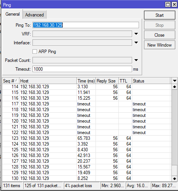Select the 15.567 time cell
Image resolution: width=178 pixels, height=191 pixels.
click(86, 167)
